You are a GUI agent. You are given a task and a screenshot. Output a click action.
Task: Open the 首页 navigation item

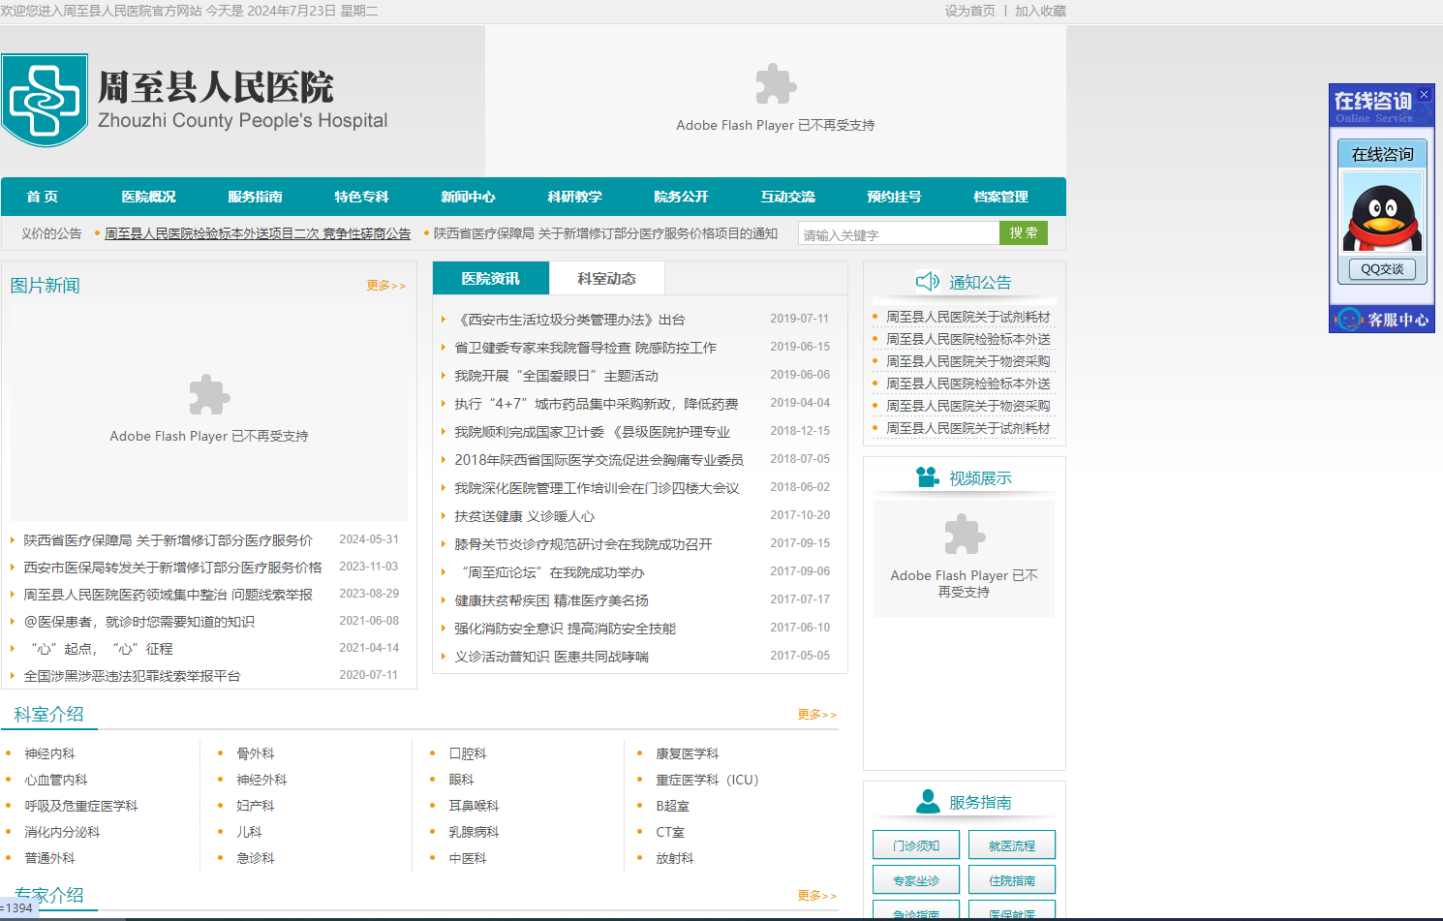point(43,197)
